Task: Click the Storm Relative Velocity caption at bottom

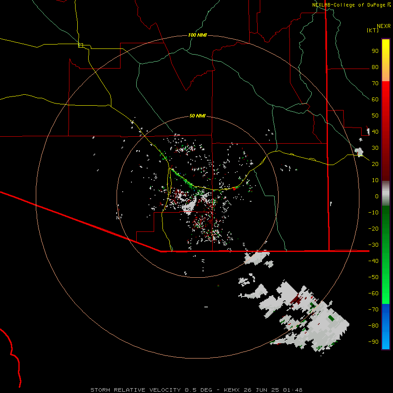Action: [x=196, y=390]
